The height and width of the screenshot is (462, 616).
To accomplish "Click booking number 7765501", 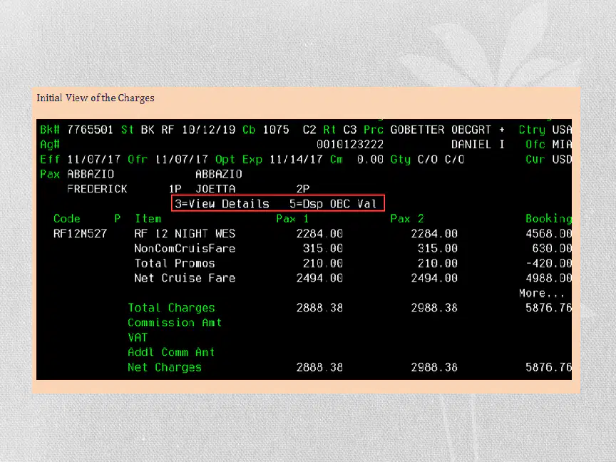I will (x=90, y=130).
